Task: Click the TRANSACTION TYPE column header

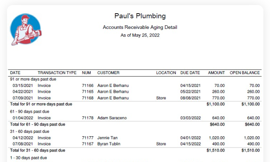Action: pos(57,73)
